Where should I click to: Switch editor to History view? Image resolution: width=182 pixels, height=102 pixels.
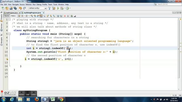click(x=13, y=16)
